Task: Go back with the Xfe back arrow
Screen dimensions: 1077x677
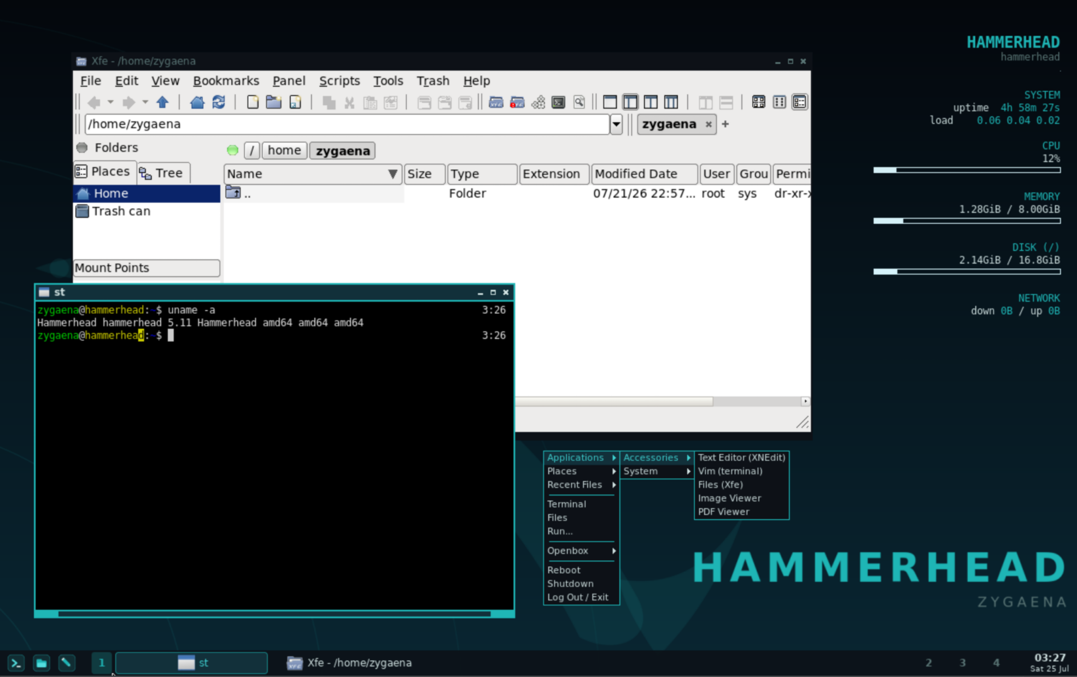Action: click(94, 102)
